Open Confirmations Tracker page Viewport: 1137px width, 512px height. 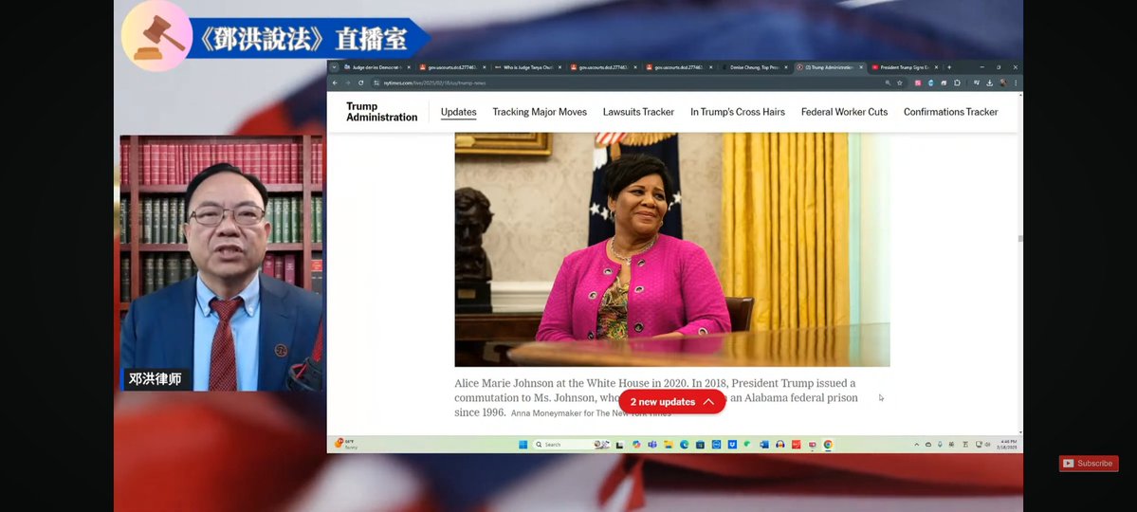pyautogui.click(x=950, y=112)
